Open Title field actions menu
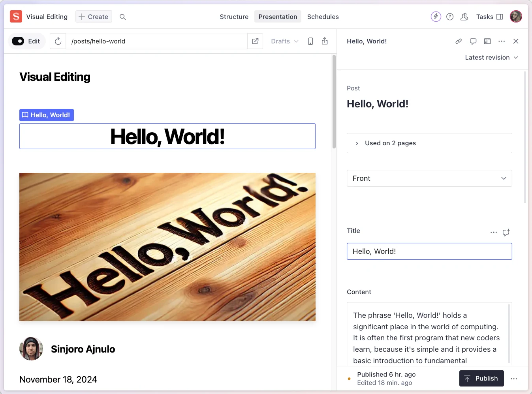Viewport: 532px width, 394px height. [494, 233]
